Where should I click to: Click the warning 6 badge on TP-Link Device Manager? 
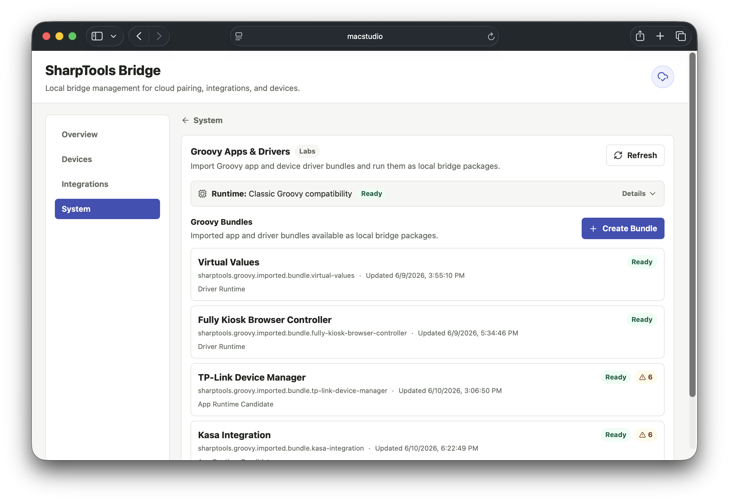[x=645, y=377]
